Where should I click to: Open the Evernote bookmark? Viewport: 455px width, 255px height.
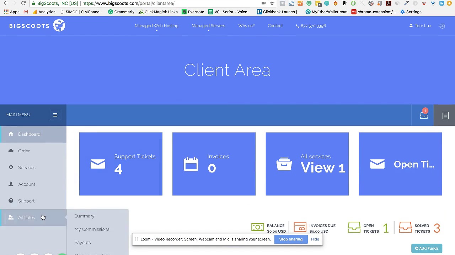tap(193, 12)
